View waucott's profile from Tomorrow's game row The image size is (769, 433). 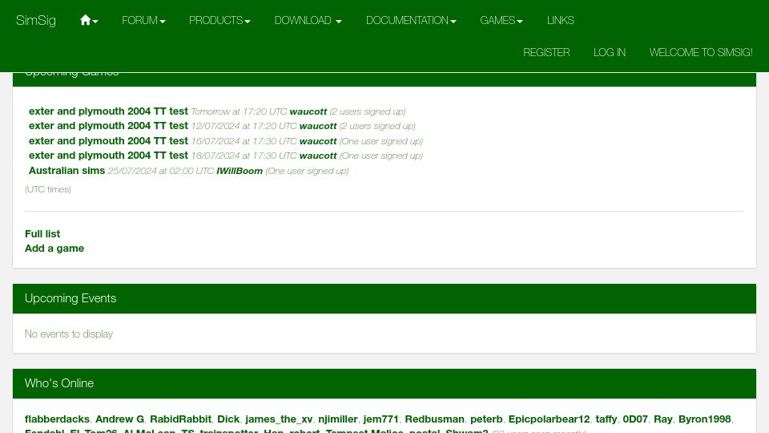(x=308, y=111)
